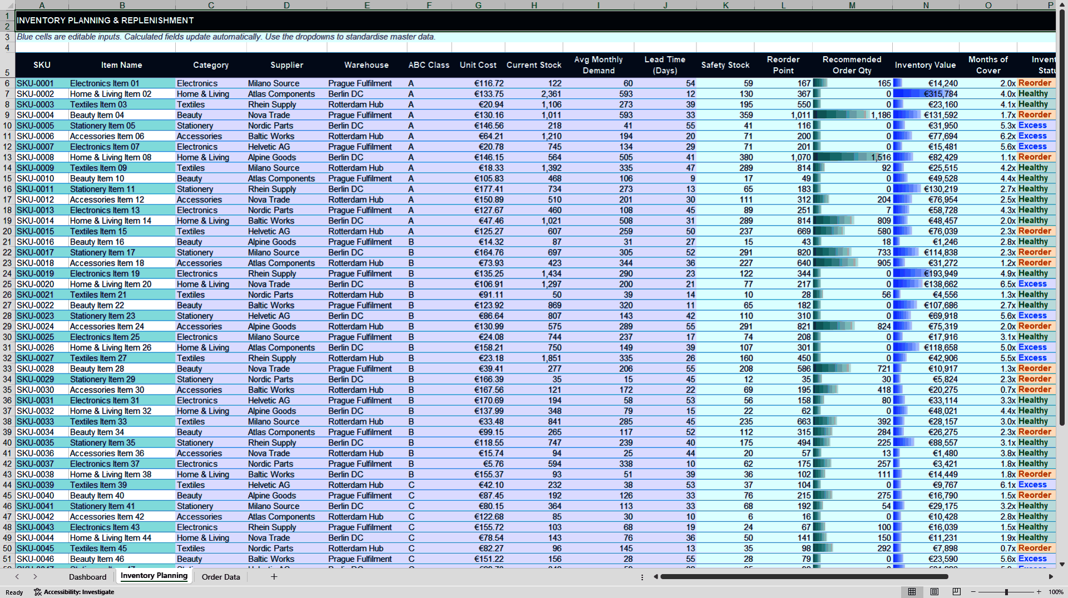Click the vertical scrollbar up arrow

coord(1062,4)
